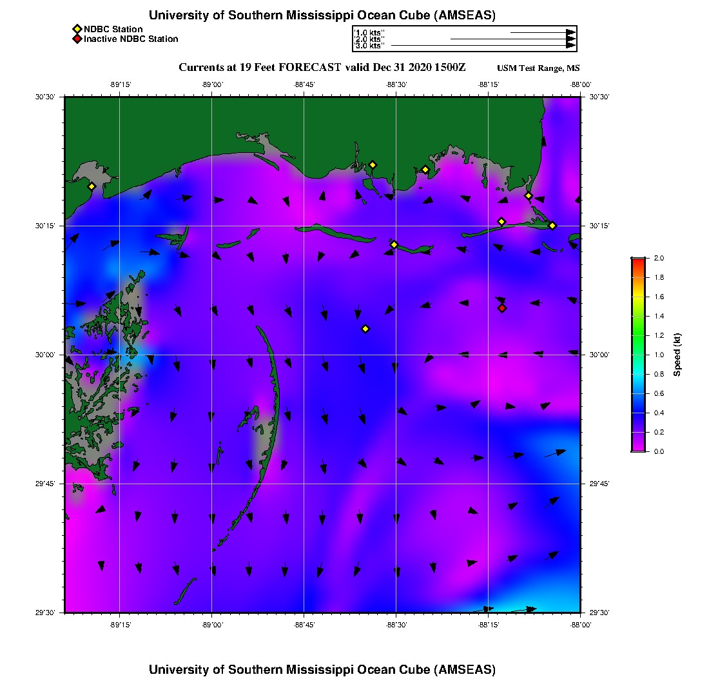Click the westernmost yellow station marker on the coast

click(x=92, y=186)
